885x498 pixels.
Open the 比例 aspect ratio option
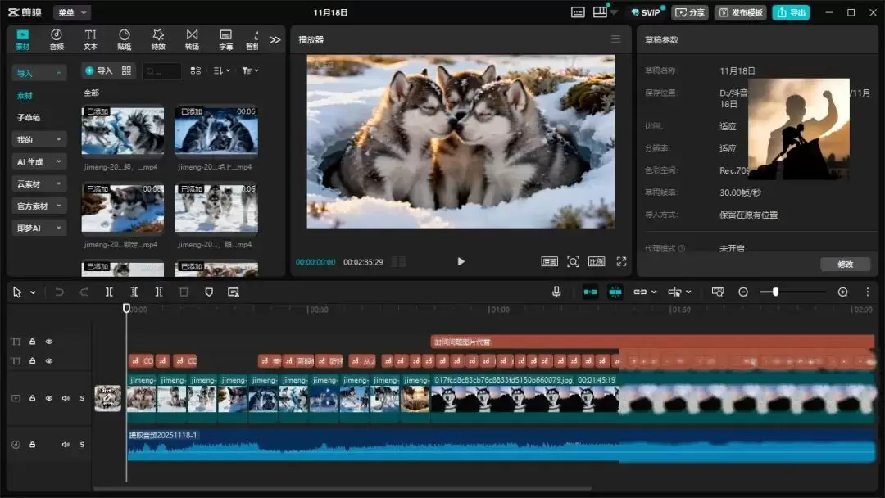tap(597, 261)
